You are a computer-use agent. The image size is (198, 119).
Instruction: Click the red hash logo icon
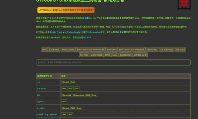tap(184, 4)
